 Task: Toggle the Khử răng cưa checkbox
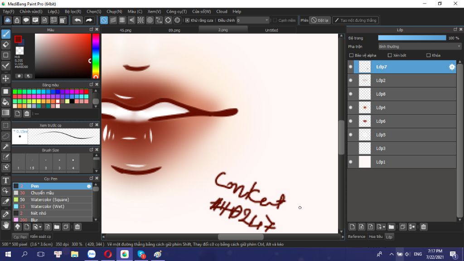[187, 20]
